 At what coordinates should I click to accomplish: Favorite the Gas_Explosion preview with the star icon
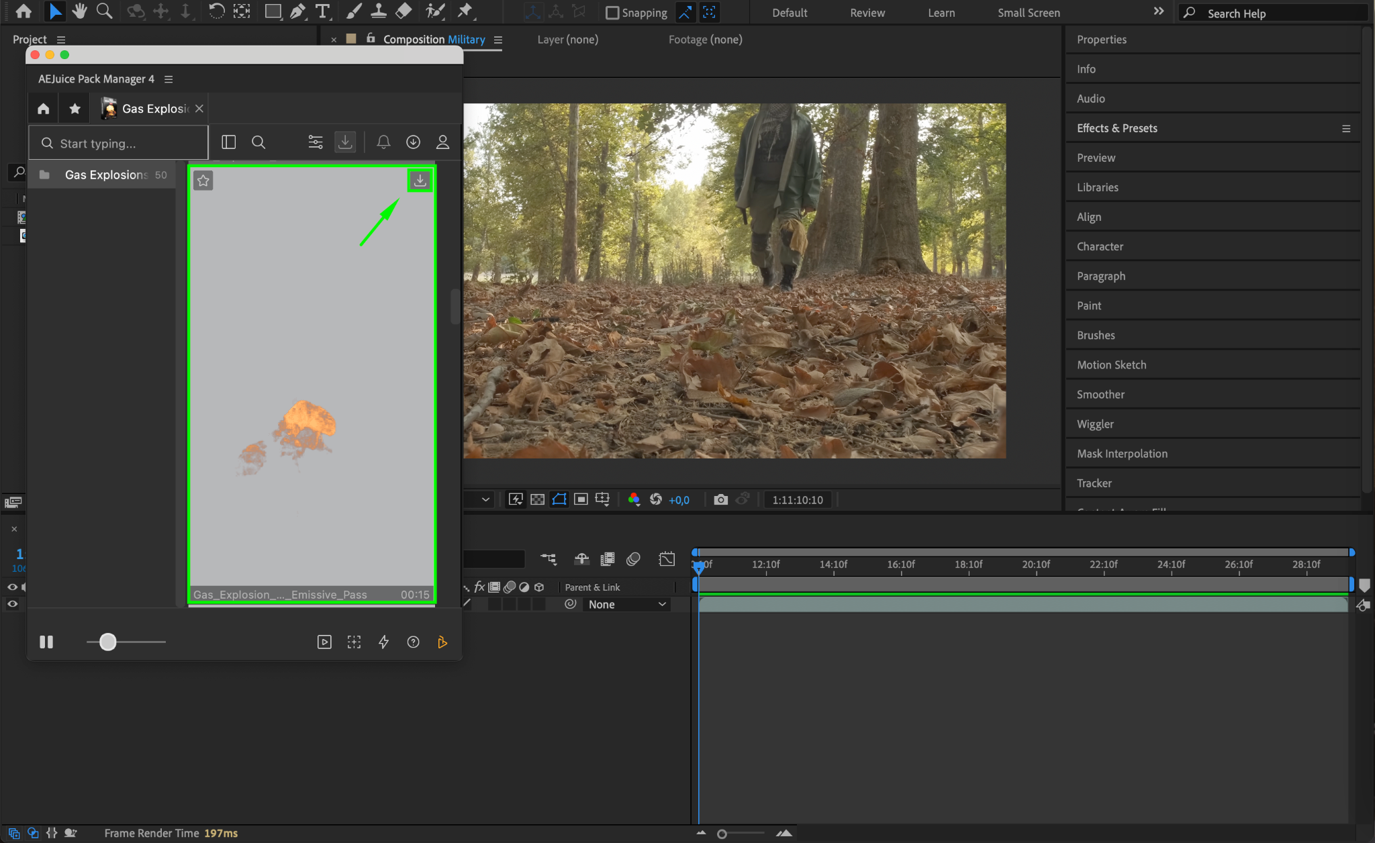(x=203, y=181)
